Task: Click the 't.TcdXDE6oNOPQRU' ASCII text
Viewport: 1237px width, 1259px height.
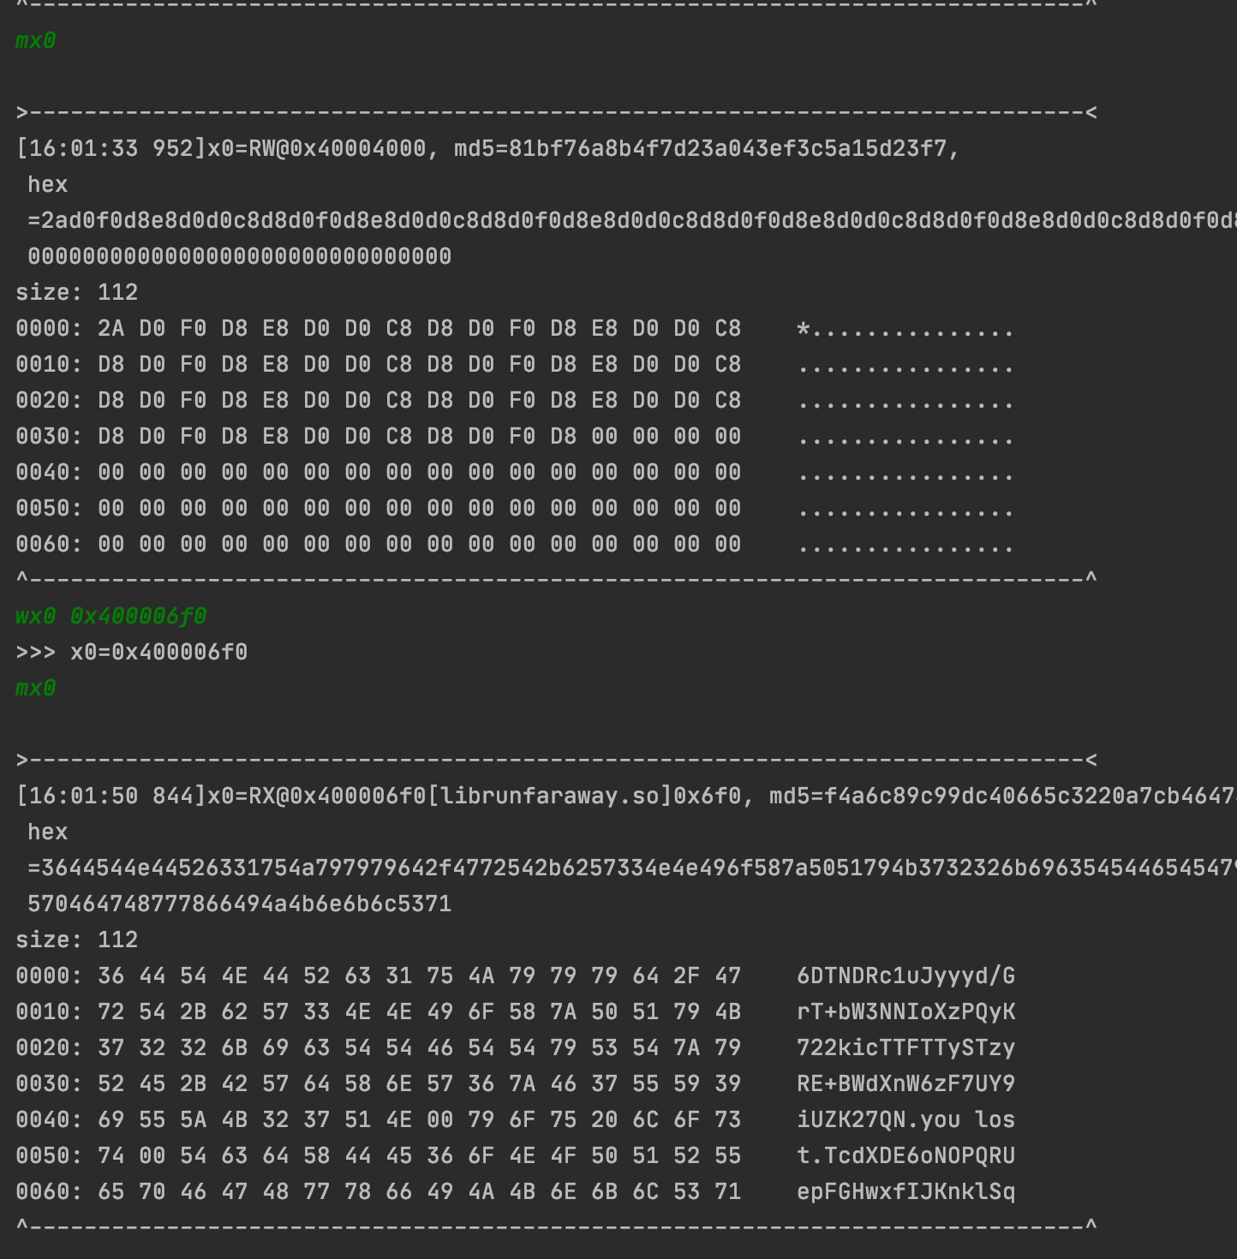Action: point(905,1155)
